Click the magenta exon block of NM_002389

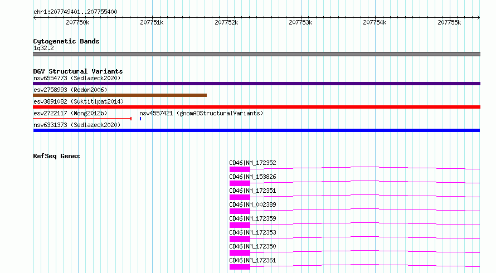click(240, 211)
